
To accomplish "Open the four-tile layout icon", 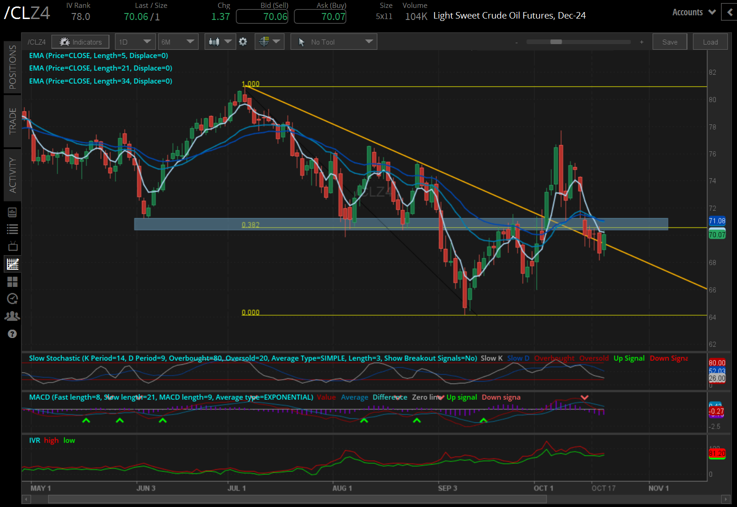I will [x=13, y=281].
